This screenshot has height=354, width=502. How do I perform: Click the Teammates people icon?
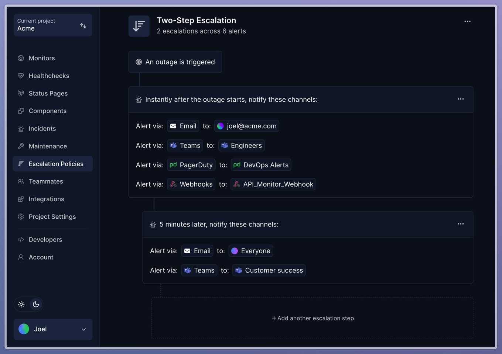coord(21,181)
